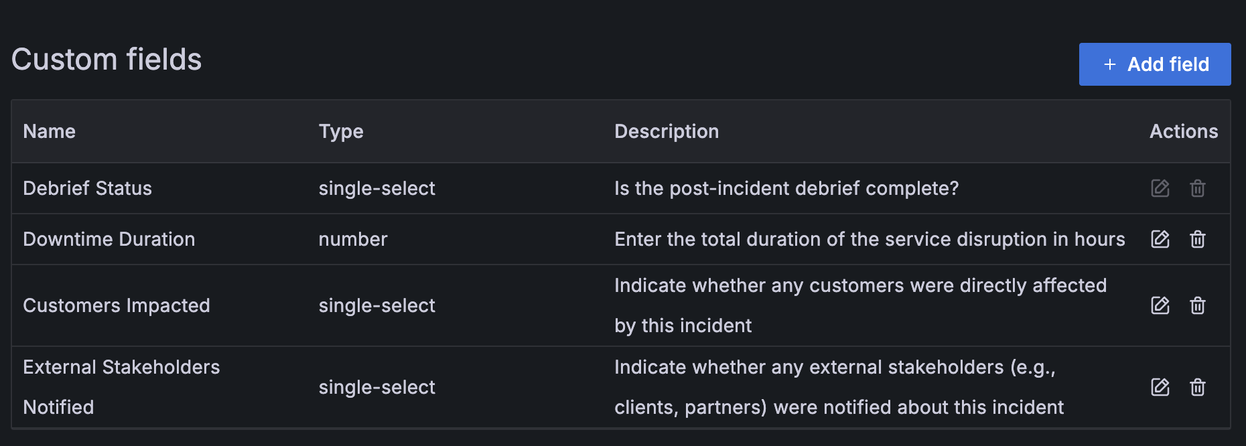
Task: Edit the External Stakeholders Notified field
Action: point(1160,387)
